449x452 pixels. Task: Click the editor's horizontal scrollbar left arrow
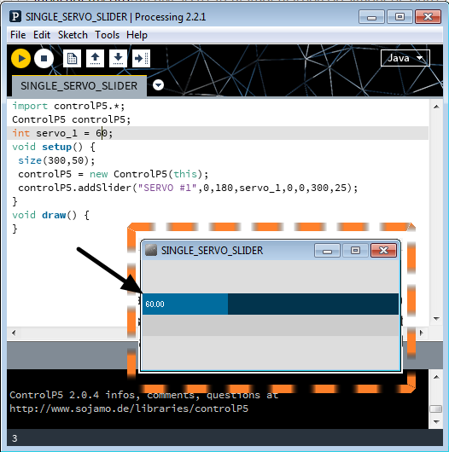(x=14, y=333)
